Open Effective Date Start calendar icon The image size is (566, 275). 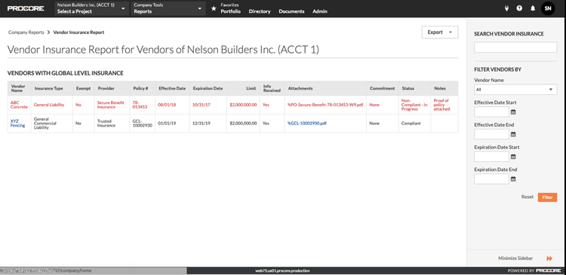click(513, 112)
